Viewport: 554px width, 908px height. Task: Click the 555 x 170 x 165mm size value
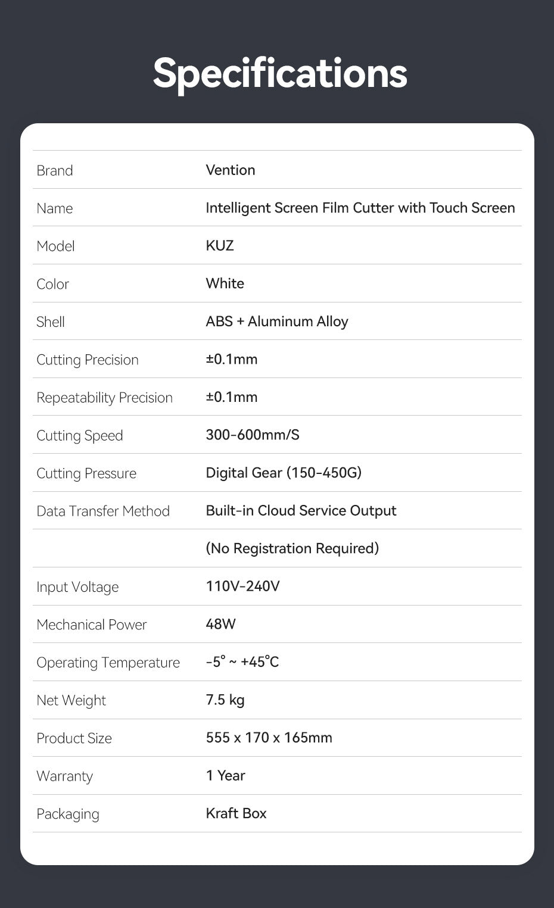tap(269, 738)
